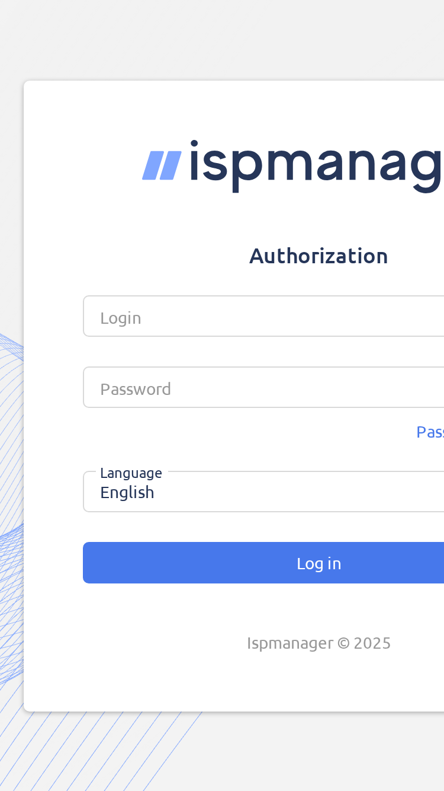Click the Login input field
The width and height of the screenshot is (444, 791).
(263, 316)
